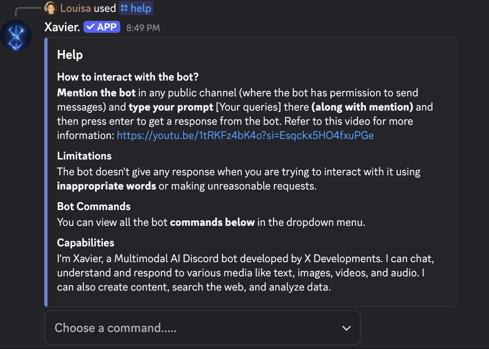Image resolution: width=489 pixels, height=349 pixels.
Task: Click the bold "inappropriate words" text
Action: pyautogui.click(x=106, y=186)
